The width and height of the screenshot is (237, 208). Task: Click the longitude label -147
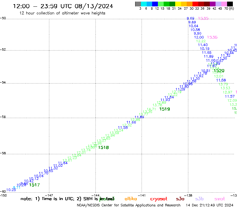pyautogui.click(x=49, y=196)
